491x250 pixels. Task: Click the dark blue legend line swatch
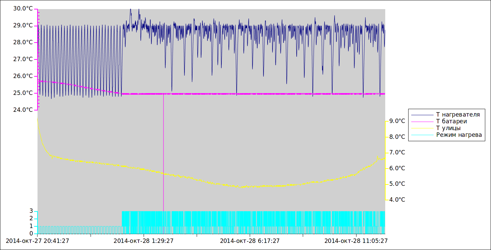pos(422,115)
